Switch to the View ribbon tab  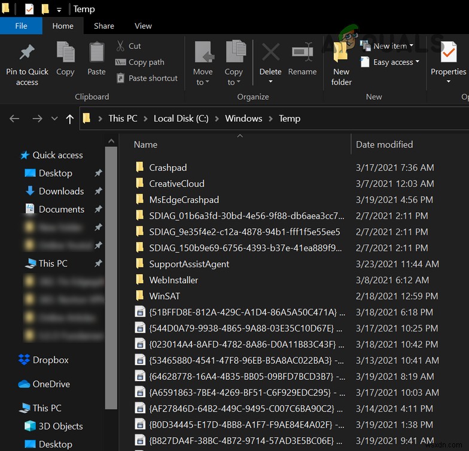click(x=143, y=26)
